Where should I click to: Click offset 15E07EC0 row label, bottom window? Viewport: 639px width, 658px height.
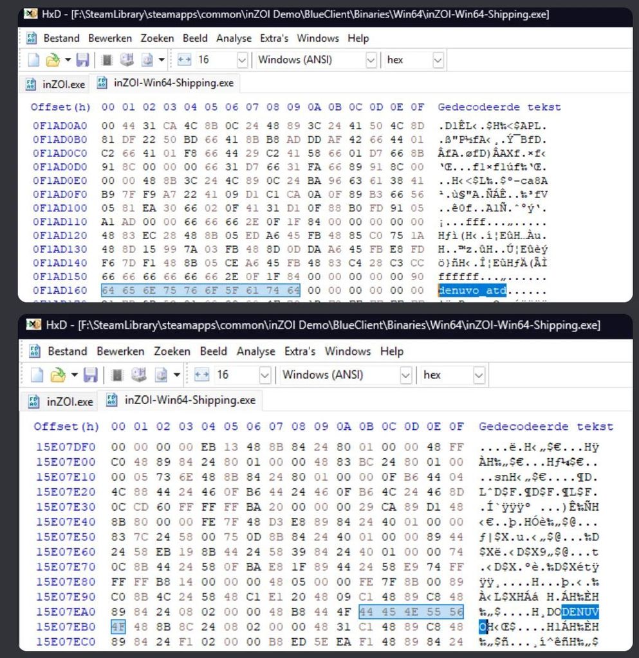point(66,642)
